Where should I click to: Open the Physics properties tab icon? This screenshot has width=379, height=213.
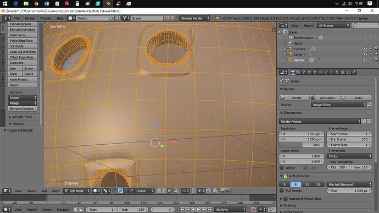(x=354, y=72)
